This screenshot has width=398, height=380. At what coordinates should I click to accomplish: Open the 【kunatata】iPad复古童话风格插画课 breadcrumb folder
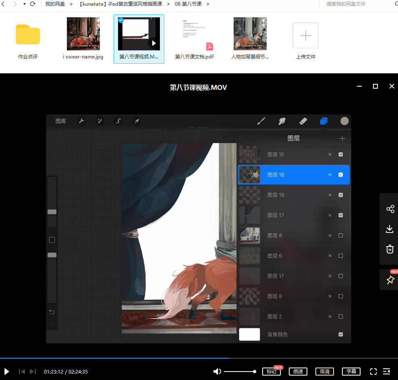120,4
